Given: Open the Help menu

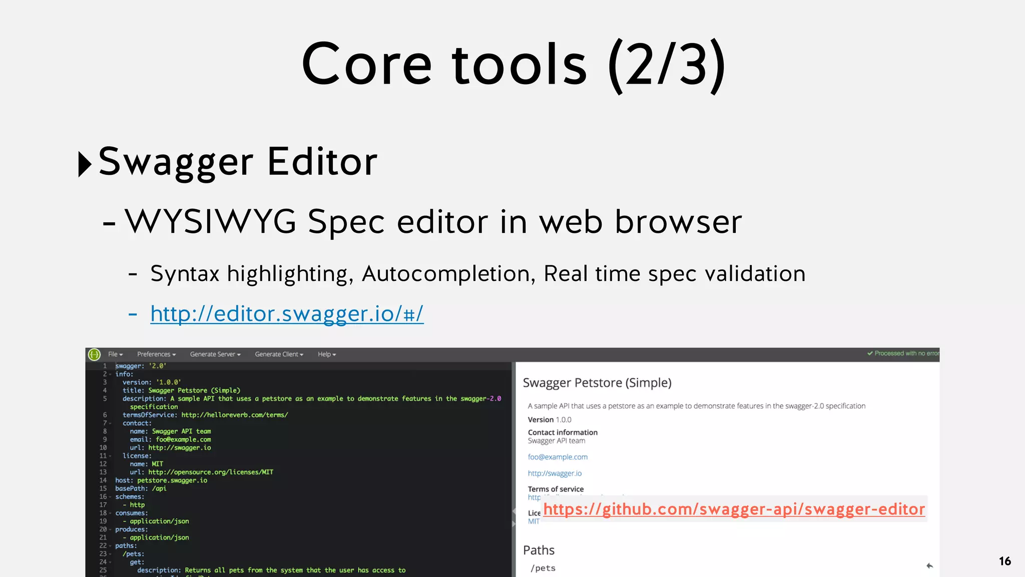Looking at the screenshot, I should point(327,355).
